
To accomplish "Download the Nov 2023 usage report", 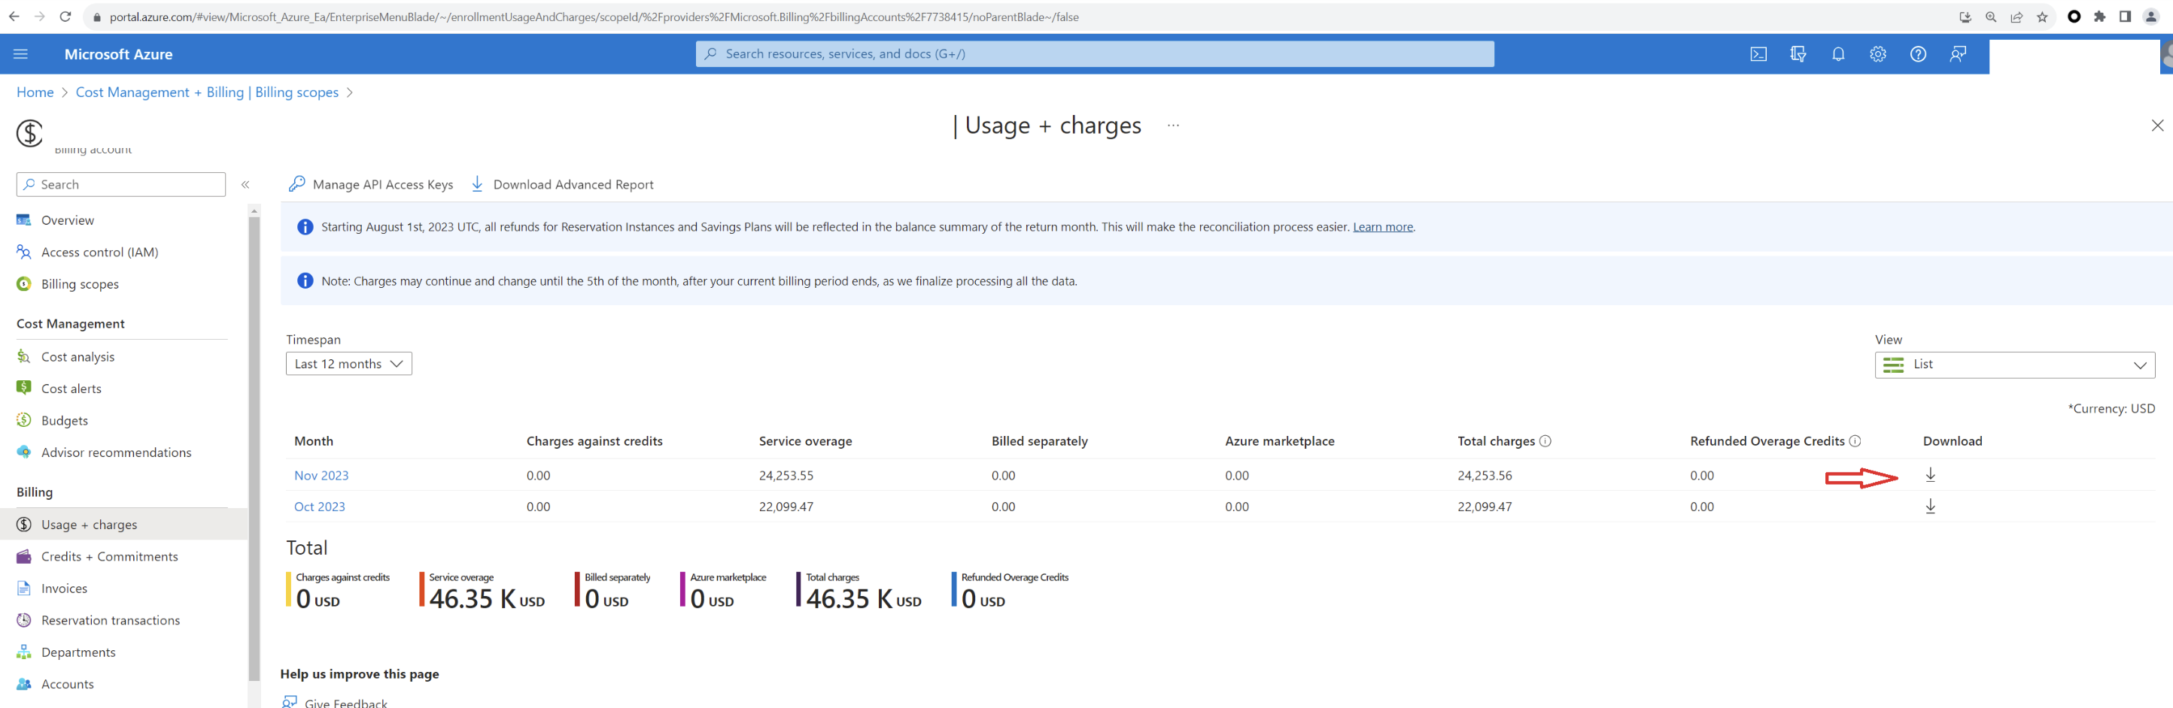I will tap(1930, 474).
